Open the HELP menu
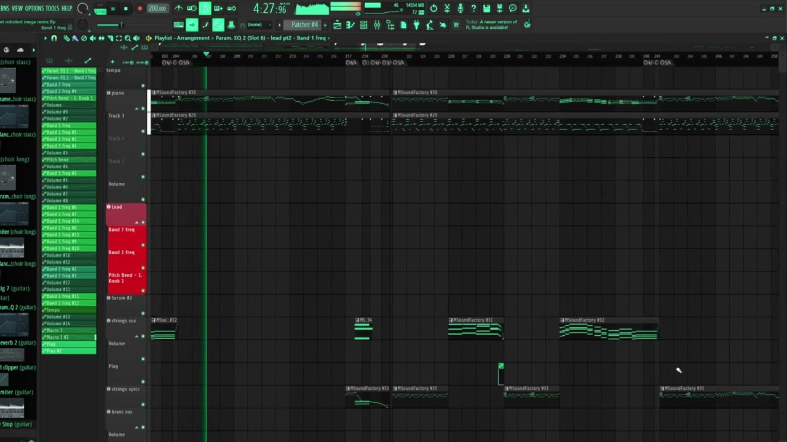The height and width of the screenshot is (442, 787). tap(66, 9)
